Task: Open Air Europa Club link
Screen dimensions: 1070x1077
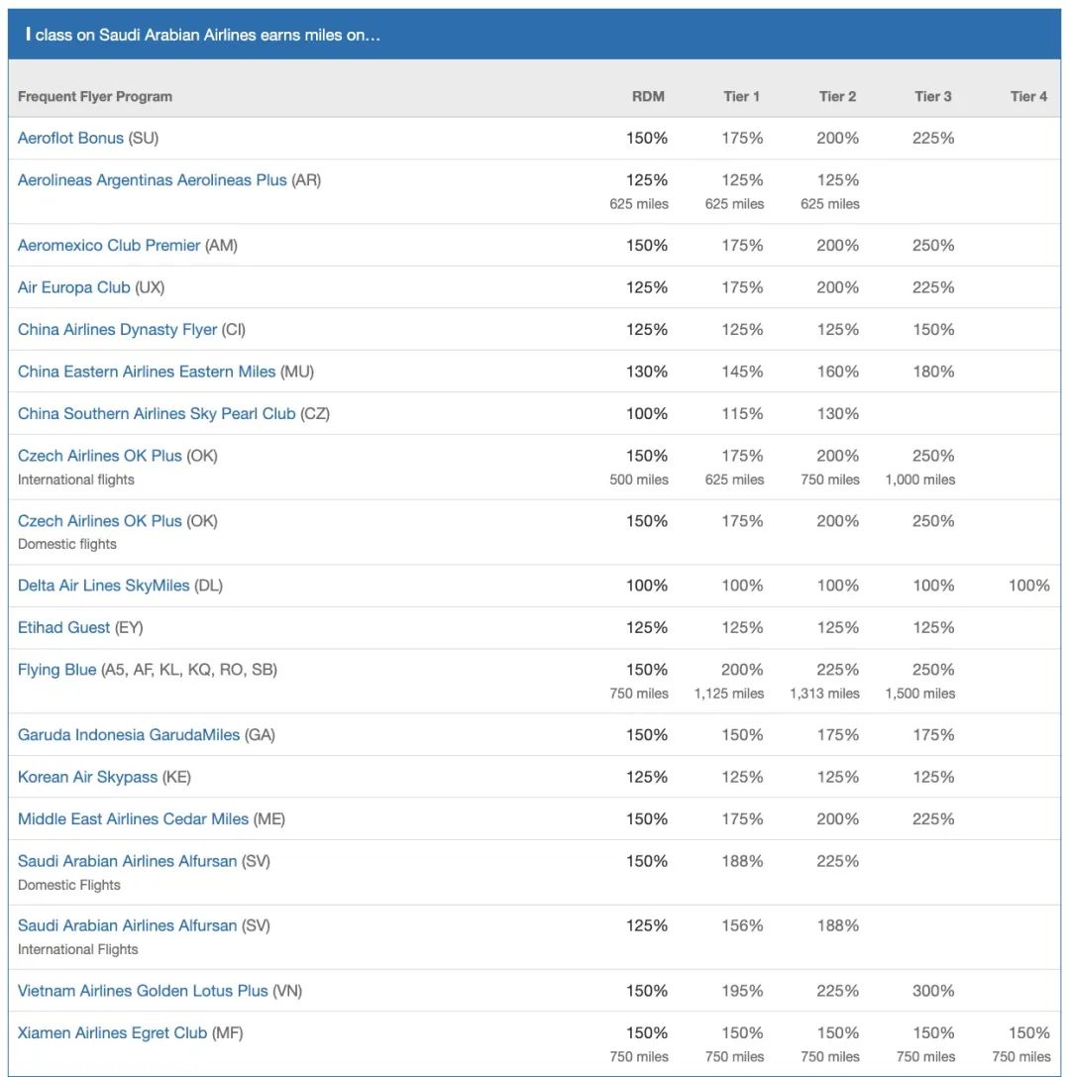Action: point(74,287)
